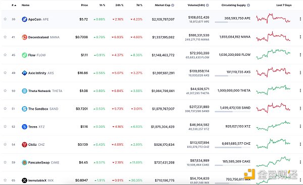Screen dimensions: 303x185
Task: Click the Theta Network logo icon
Action: pos(24,91)
